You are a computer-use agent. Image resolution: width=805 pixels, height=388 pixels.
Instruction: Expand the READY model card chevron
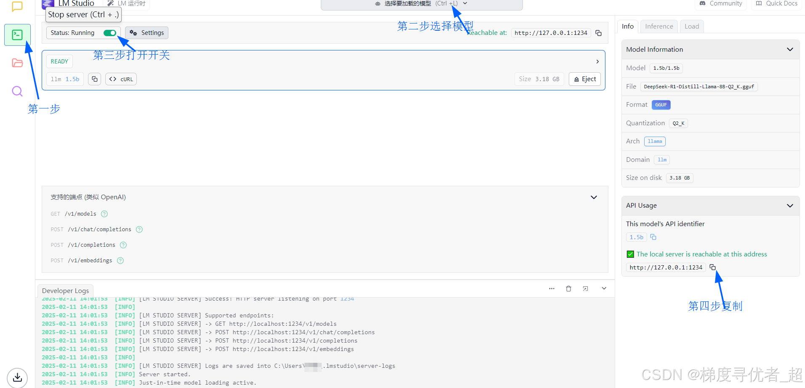tap(597, 62)
